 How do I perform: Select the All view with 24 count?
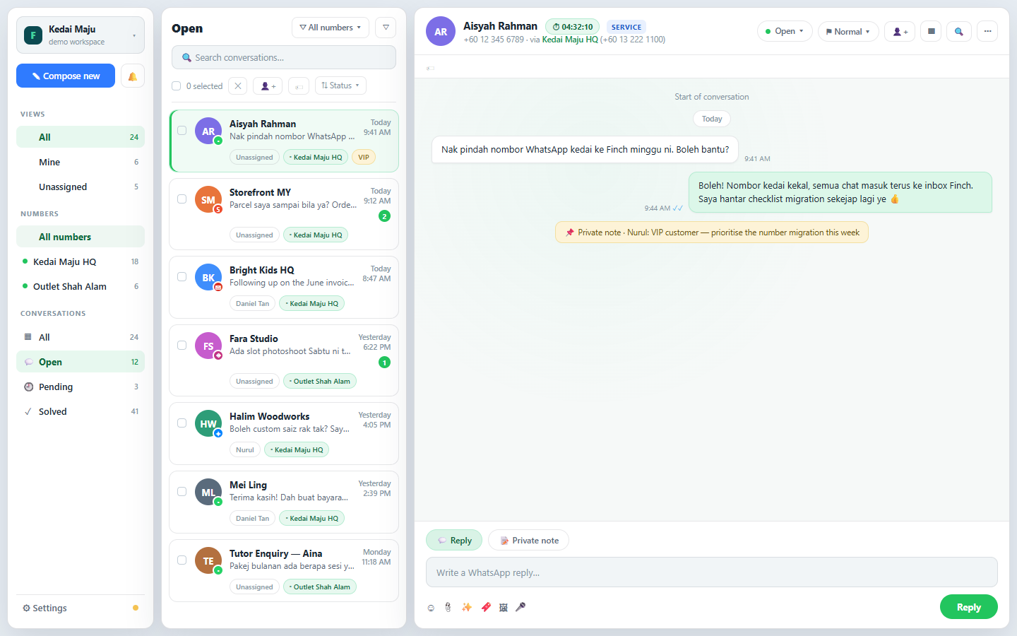81,137
